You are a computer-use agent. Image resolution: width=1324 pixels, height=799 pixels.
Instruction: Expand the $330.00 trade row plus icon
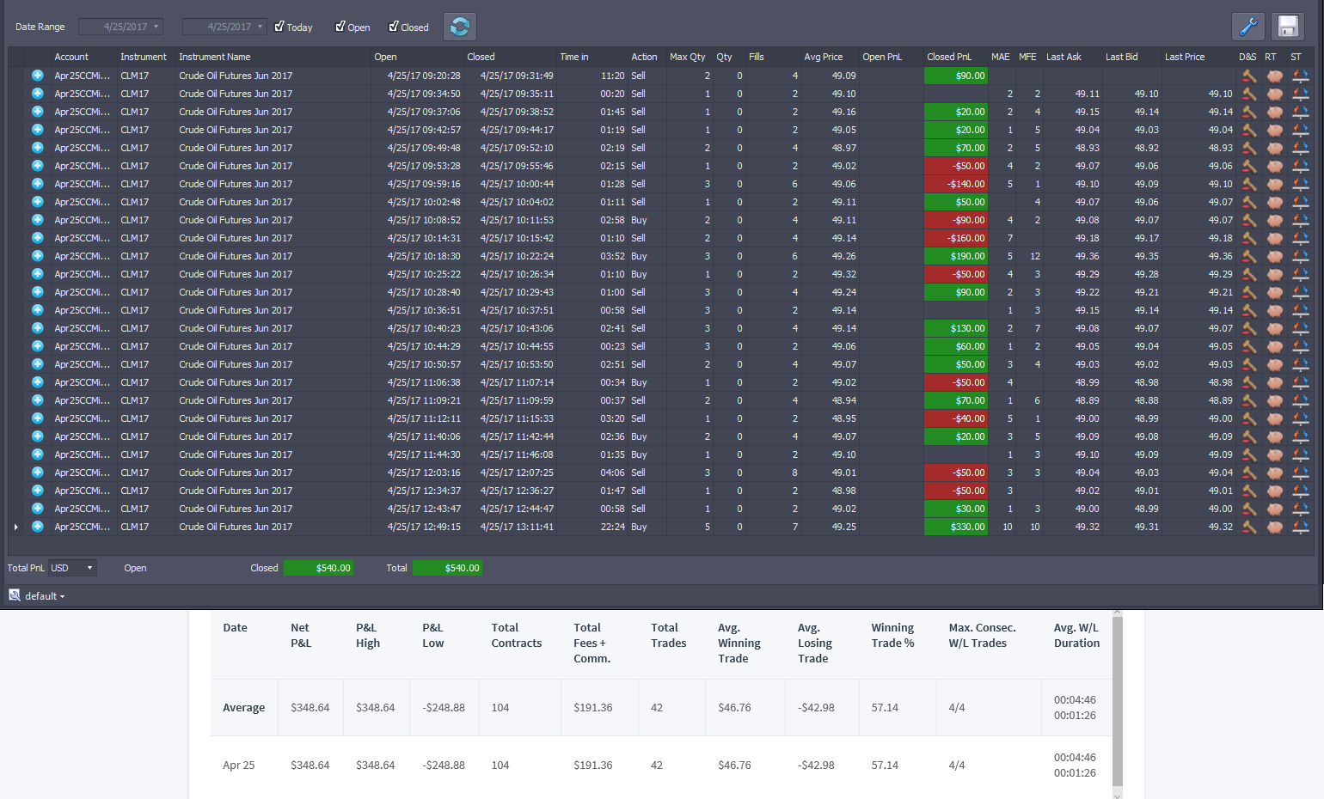(x=38, y=527)
